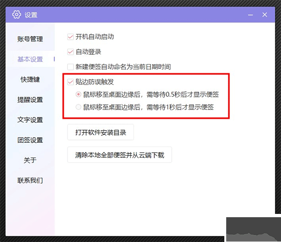
Task: Disable the 开机自动启动 checkbox
Action: (x=71, y=37)
